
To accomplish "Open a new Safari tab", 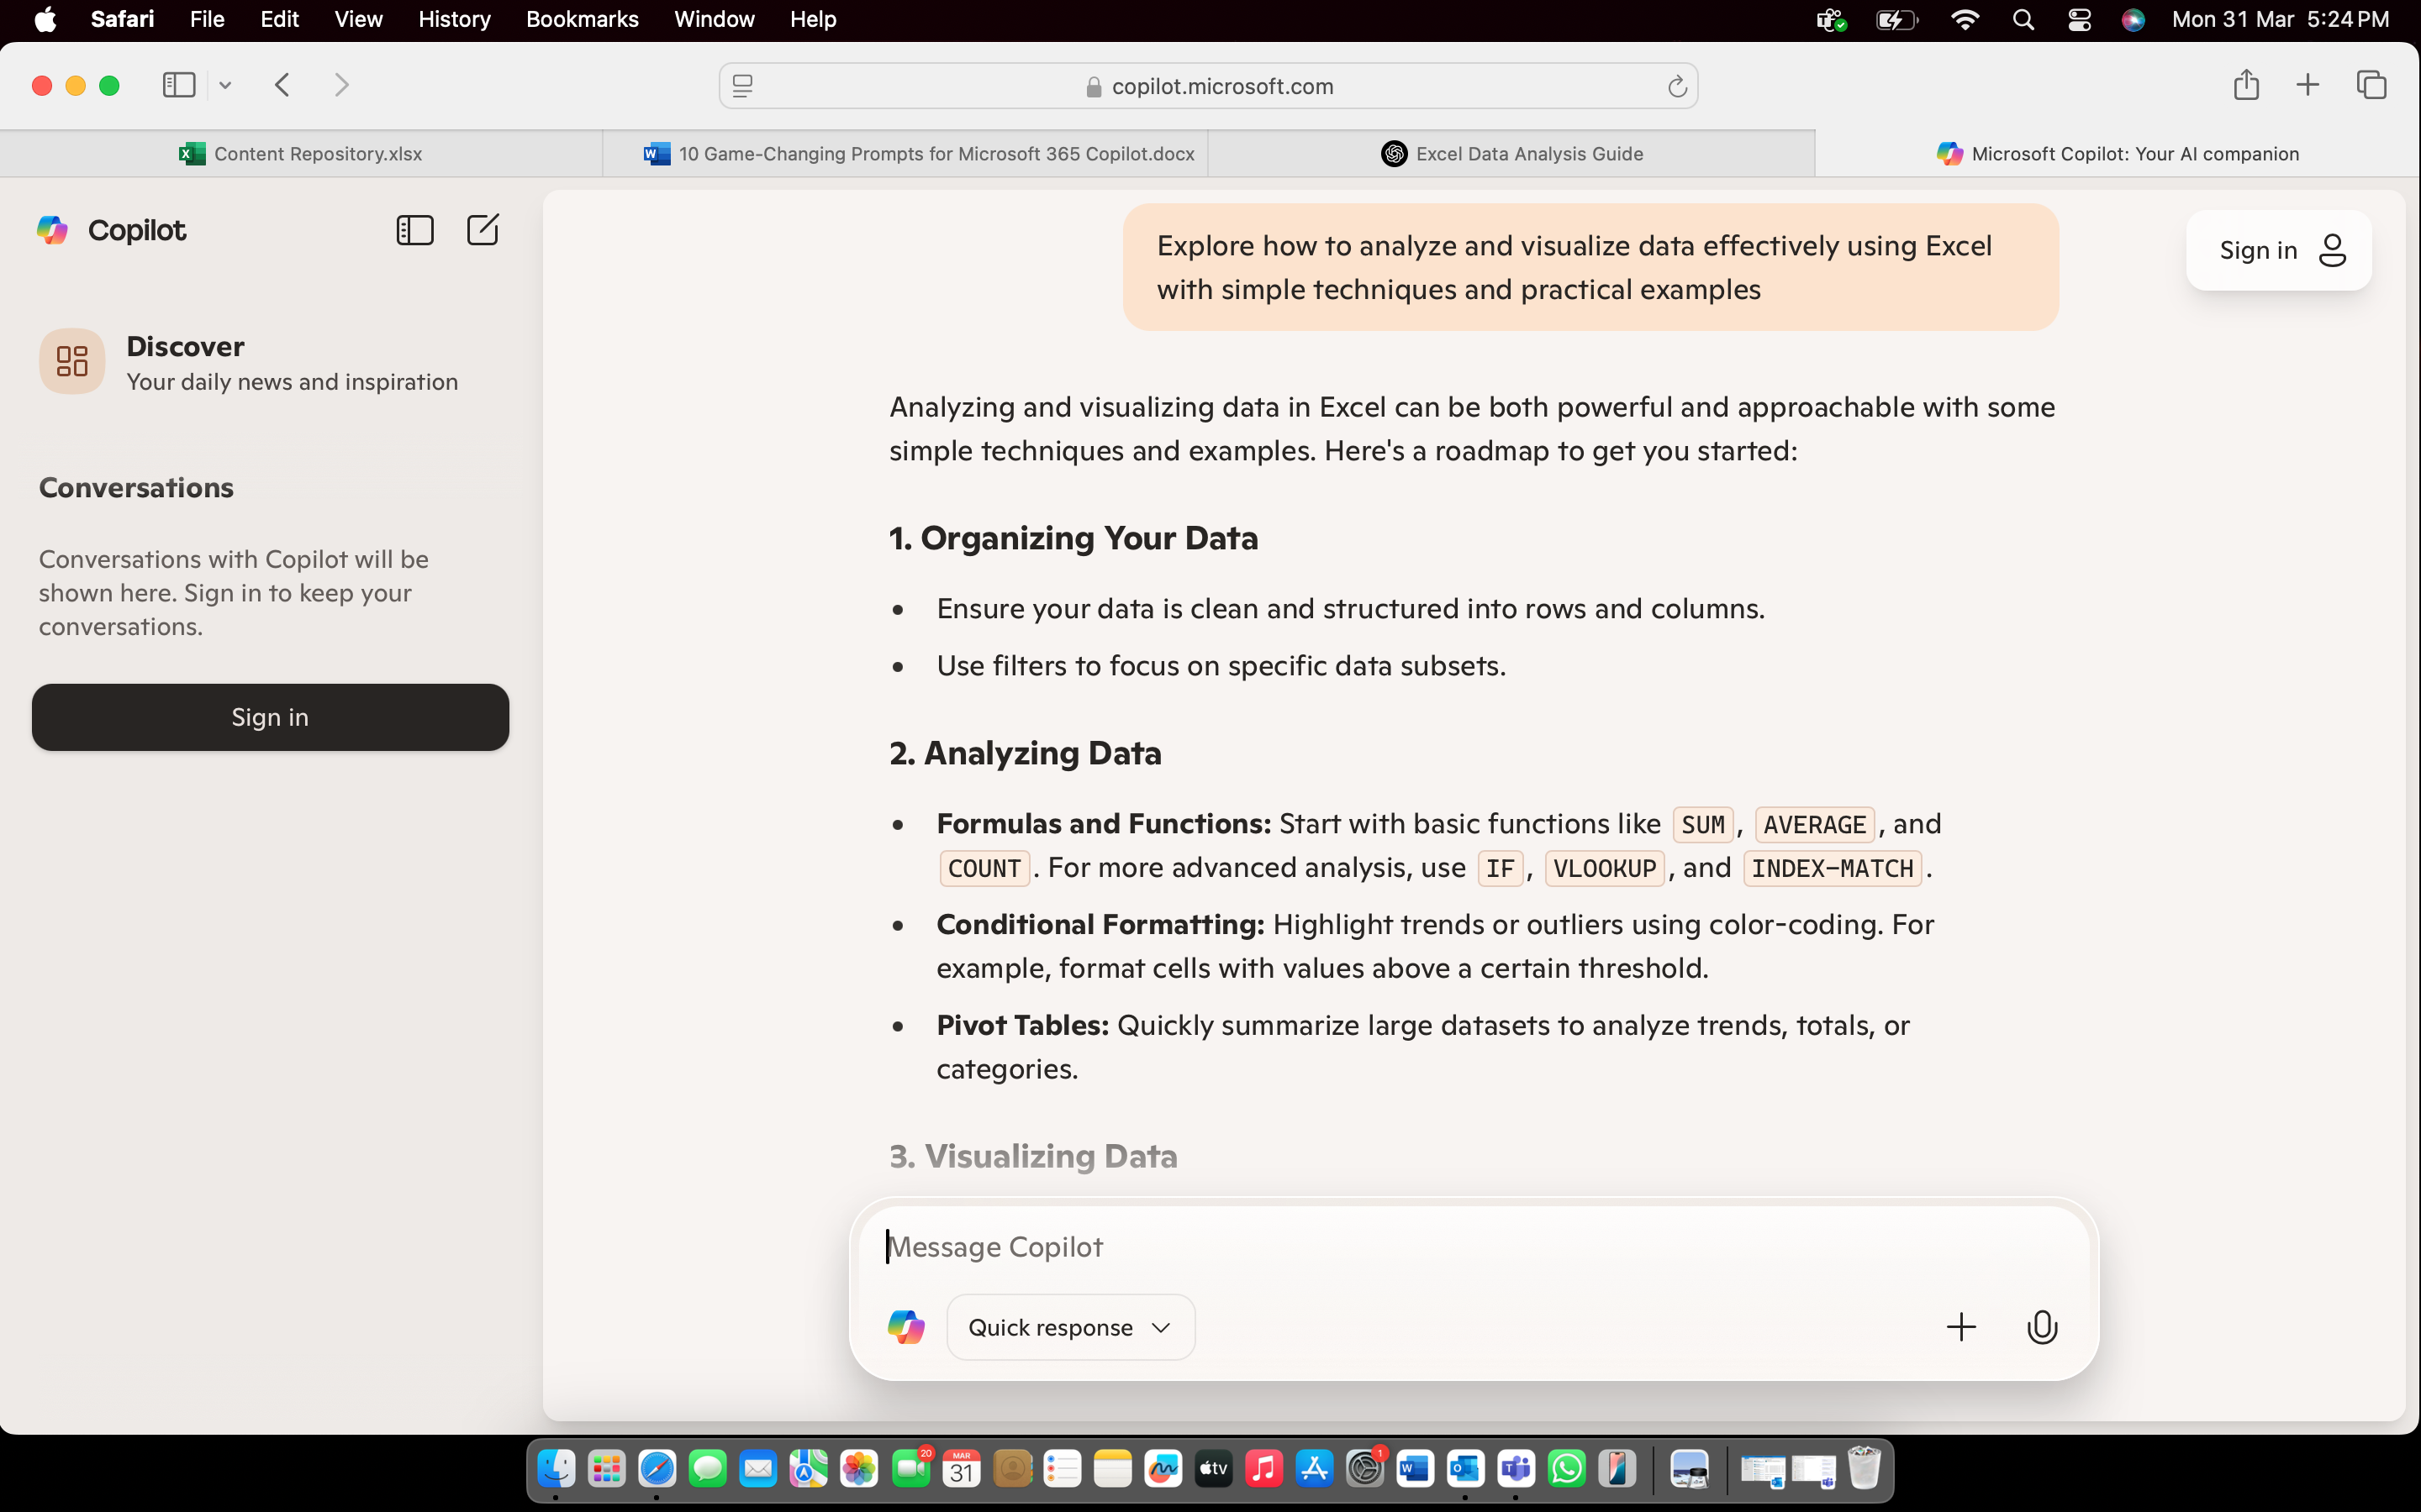I will click(x=2307, y=85).
